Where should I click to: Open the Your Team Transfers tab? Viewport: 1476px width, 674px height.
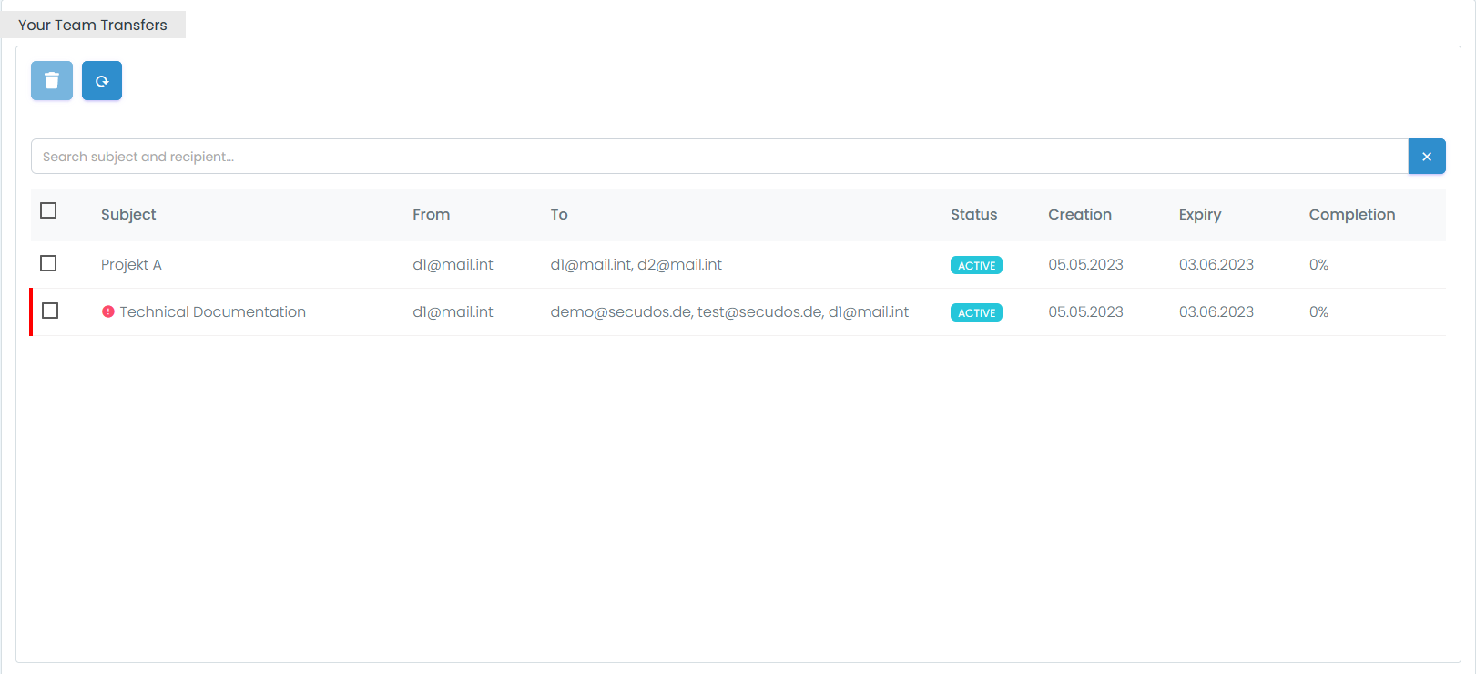click(x=93, y=25)
